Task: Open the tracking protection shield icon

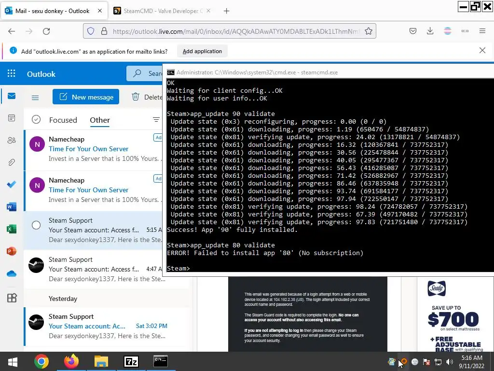Action: click(91, 31)
